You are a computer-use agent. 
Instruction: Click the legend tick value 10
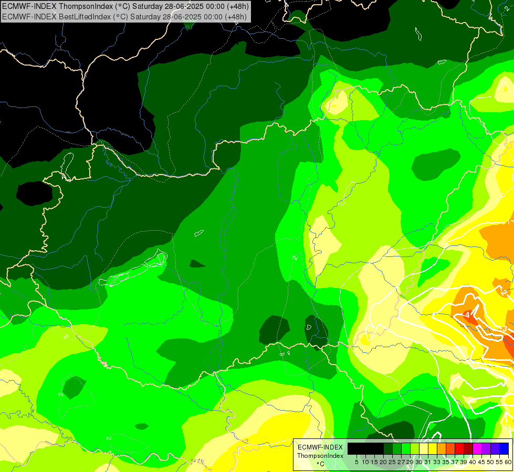[365, 462]
